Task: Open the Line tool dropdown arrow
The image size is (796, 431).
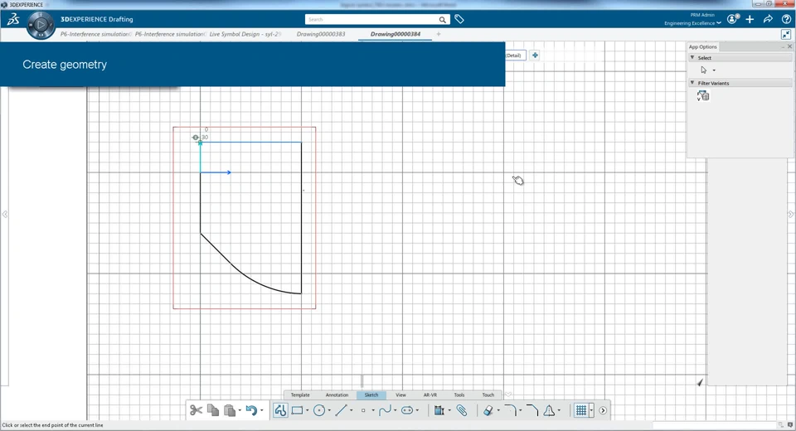Action: point(351,411)
